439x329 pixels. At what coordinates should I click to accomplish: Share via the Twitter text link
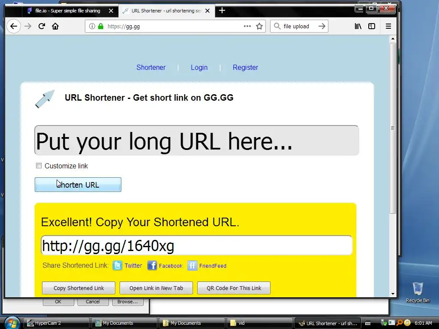133,266
